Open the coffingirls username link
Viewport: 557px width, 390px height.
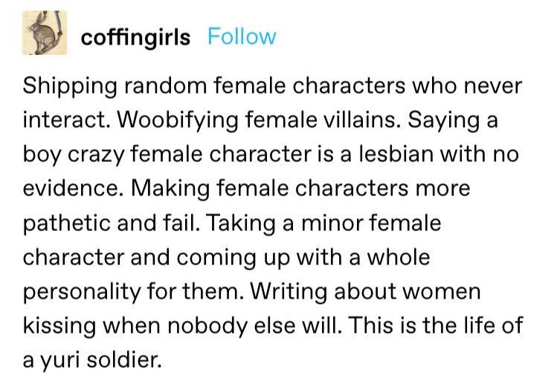[135, 37]
